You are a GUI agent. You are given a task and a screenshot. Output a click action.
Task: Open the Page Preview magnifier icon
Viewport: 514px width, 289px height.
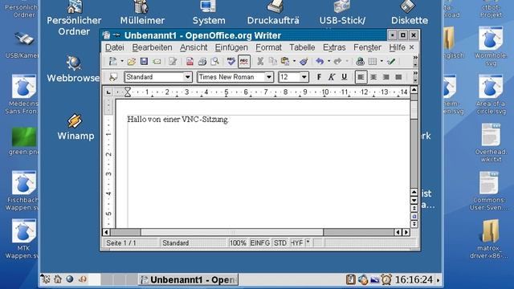[214, 62]
